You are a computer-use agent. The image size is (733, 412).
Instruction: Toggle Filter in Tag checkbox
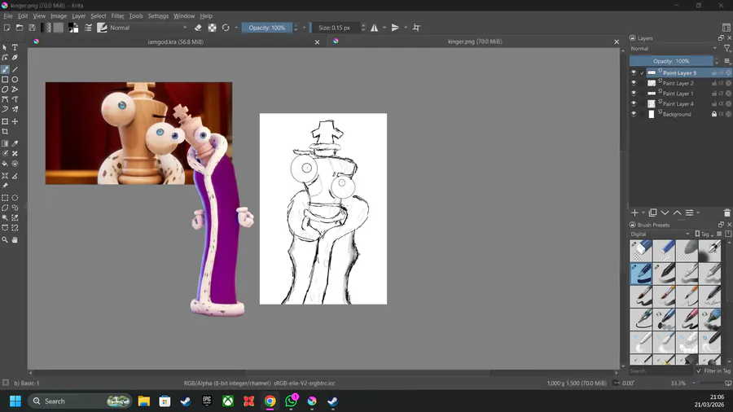tap(699, 371)
